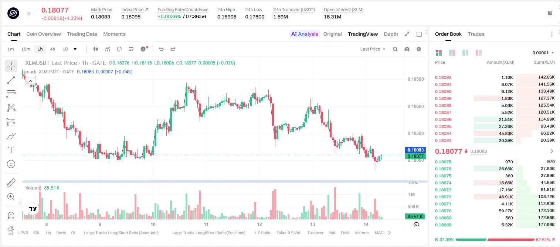The width and height of the screenshot is (560, 247).
Task: Undo the last chart action
Action: 161,49
